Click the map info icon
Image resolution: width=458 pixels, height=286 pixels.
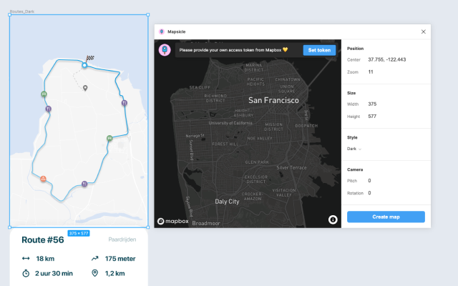point(333,220)
